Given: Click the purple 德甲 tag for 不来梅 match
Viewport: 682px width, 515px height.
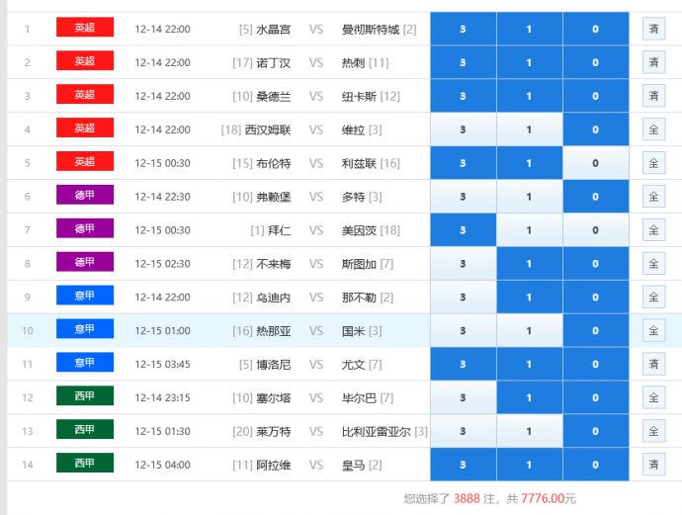Looking at the screenshot, I should click(x=85, y=264).
